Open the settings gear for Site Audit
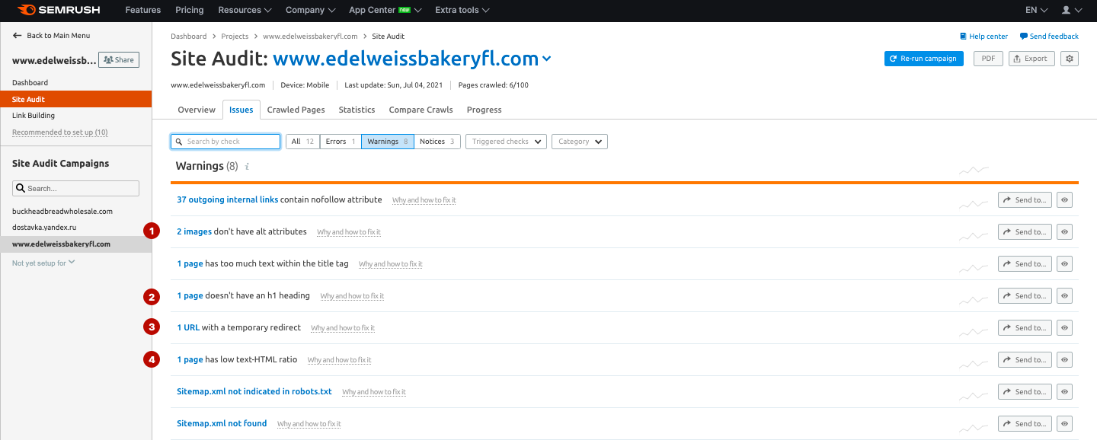Image resolution: width=1097 pixels, height=440 pixels. [1070, 59]
